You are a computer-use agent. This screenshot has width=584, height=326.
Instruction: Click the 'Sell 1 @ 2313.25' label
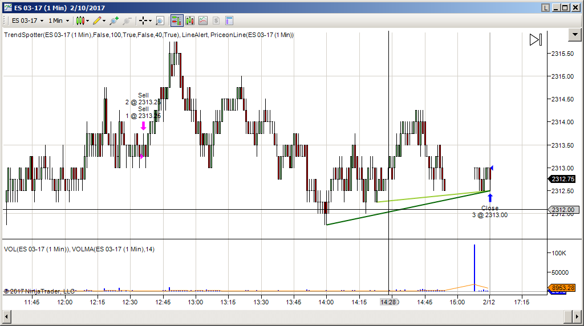[143, 112]
